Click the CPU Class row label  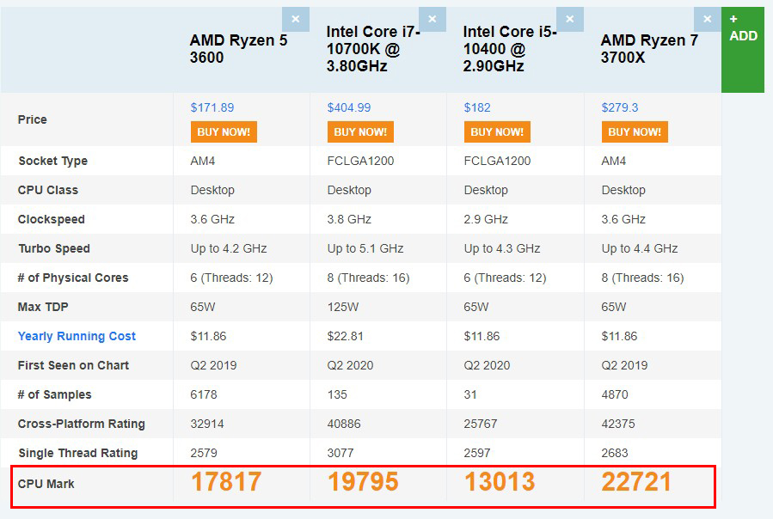pos(48,190)
